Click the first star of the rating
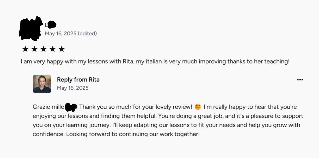This screenshot has height=158, width=319. click(x=25, y=49)
